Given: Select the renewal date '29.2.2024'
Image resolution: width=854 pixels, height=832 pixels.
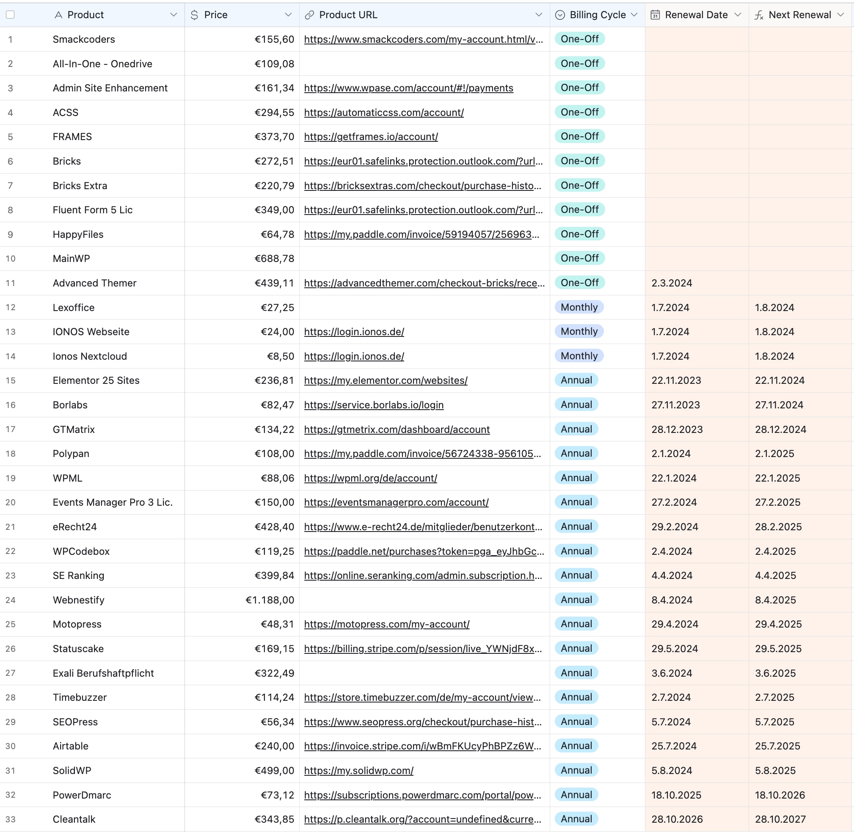Looking at the screenshot, I should [697, 527].
